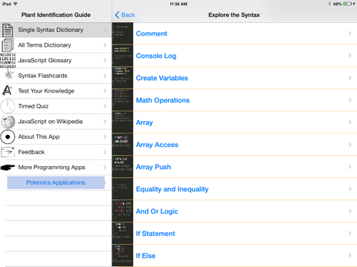Click the Syntax Flashcards starburst icon
357x267 pixels.
[9, 75]
